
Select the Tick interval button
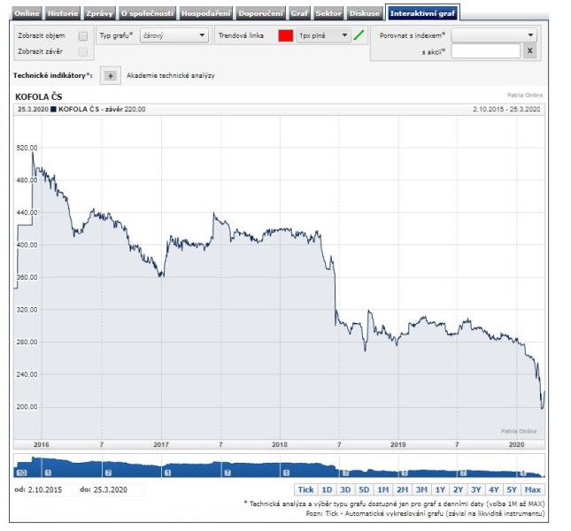305,489
